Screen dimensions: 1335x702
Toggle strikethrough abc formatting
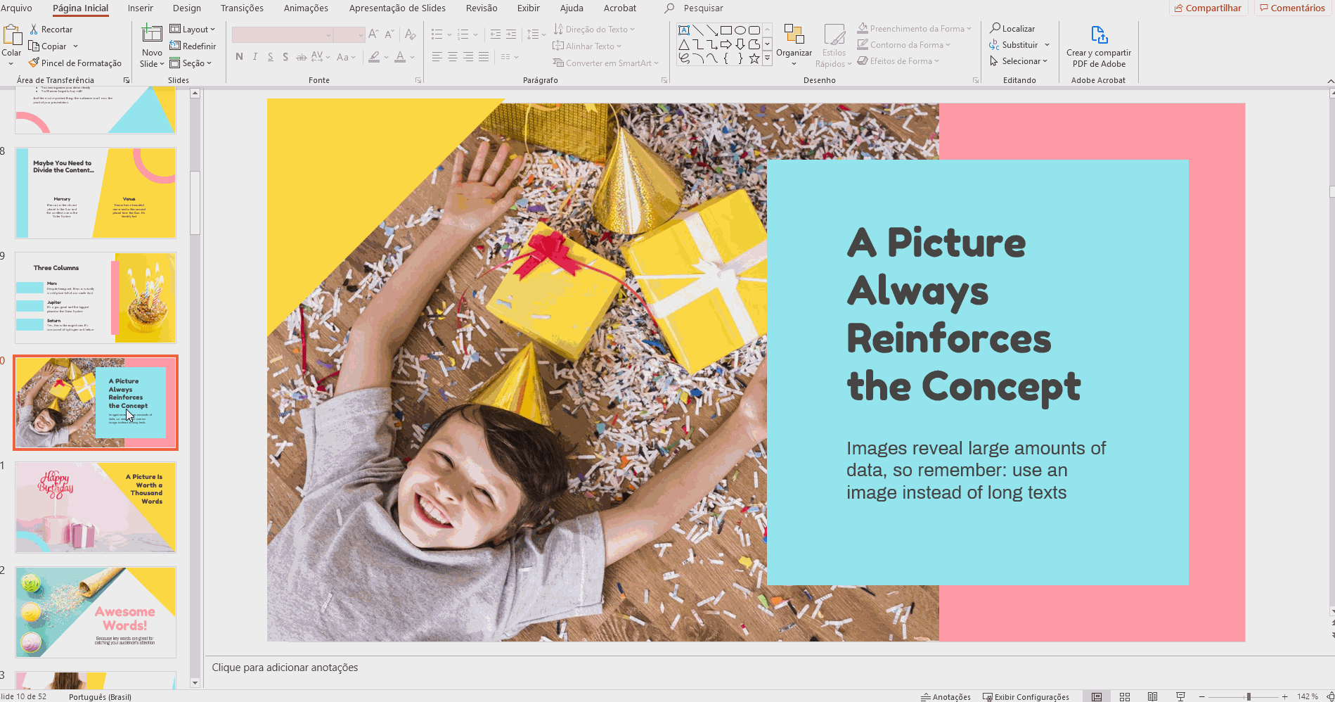301,56
